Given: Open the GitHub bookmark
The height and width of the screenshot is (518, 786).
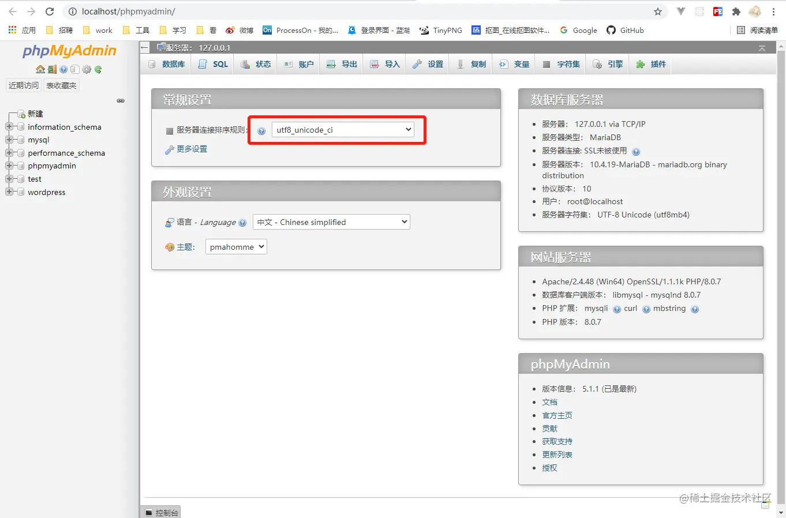Looking at the screenshot, I should click(x=625, y=30).
